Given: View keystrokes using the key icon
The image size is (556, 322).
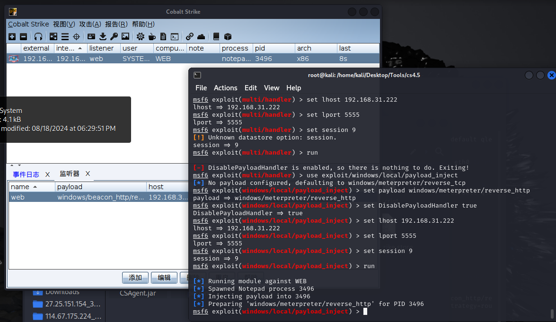Looking at the screenshot, I should (x=114, y=36).
